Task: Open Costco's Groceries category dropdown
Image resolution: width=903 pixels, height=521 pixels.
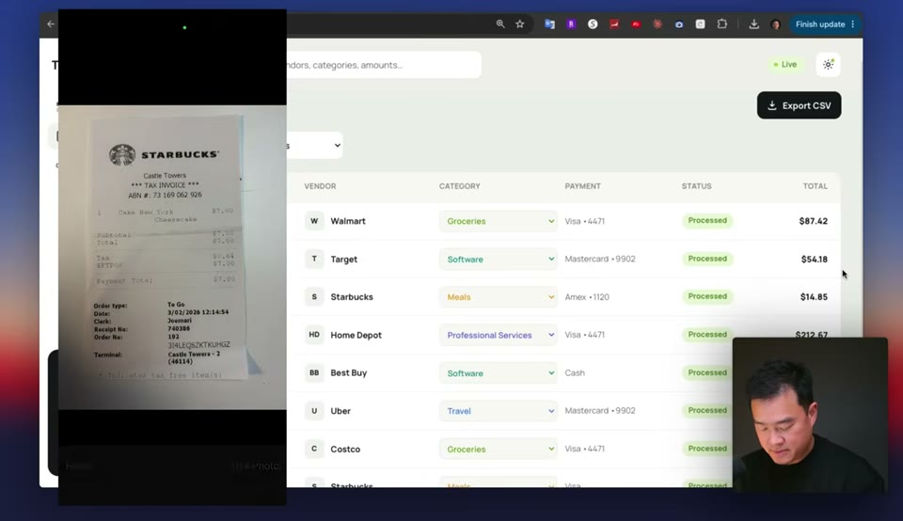Action: click(x=499, y=449)
